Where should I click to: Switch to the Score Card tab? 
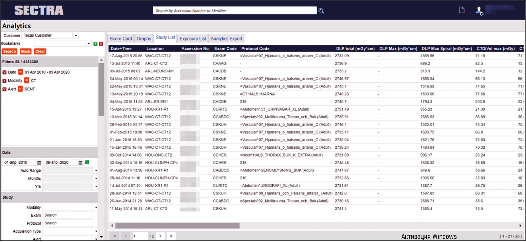coord(121,39)
